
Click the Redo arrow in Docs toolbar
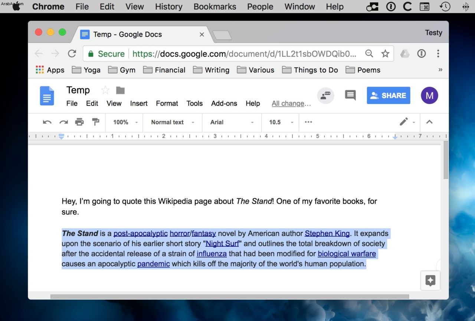click(x=63, y=122)
